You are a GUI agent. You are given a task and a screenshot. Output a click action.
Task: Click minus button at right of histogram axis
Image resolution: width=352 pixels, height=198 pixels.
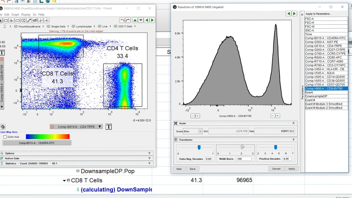[x=273, y=116]
